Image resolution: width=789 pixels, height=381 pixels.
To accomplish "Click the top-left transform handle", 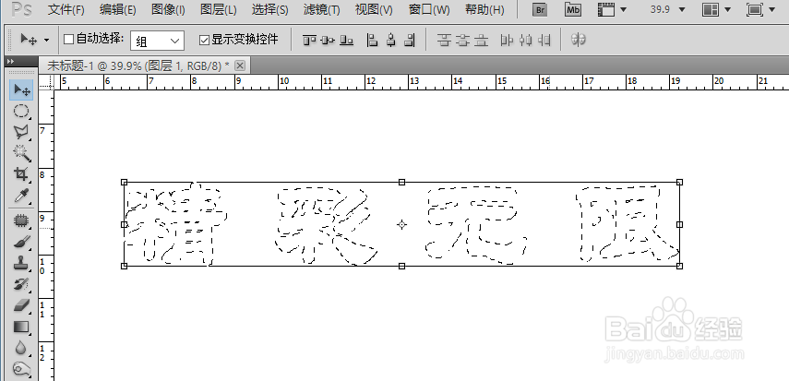I will [124, 182].
